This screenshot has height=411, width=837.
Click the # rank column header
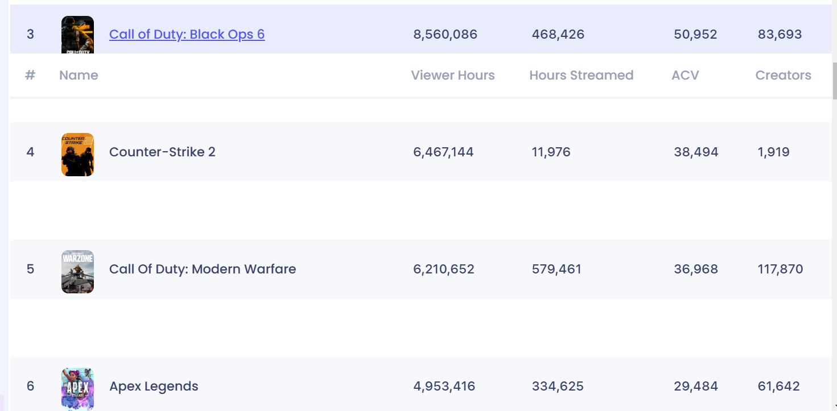(x=30, y=75)
